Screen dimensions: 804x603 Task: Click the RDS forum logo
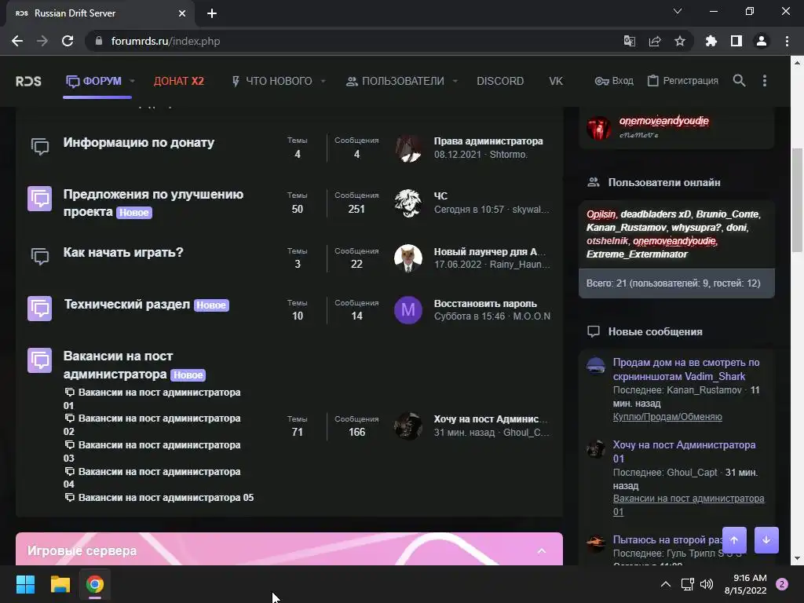(28, 81)
